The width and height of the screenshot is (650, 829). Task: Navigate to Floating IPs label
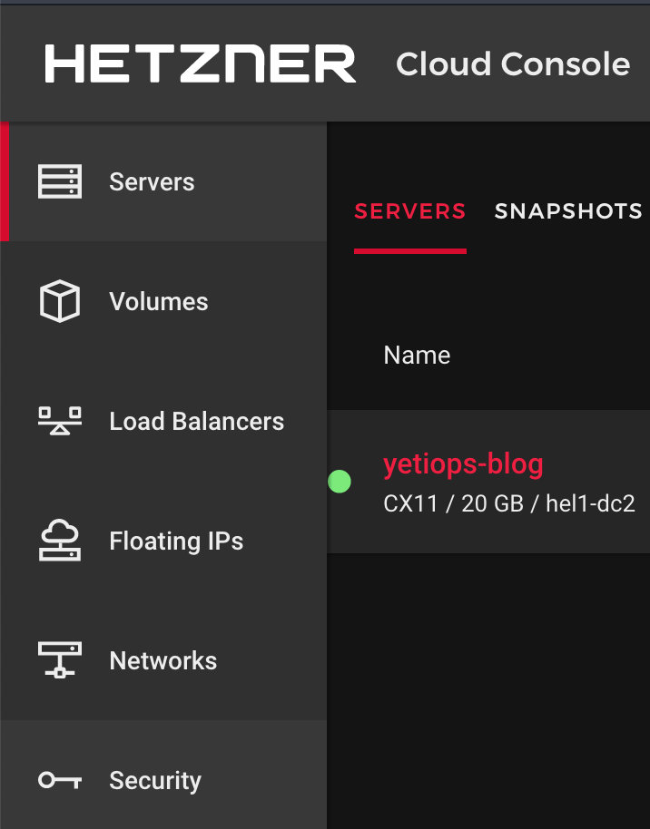tap(176, 541)
